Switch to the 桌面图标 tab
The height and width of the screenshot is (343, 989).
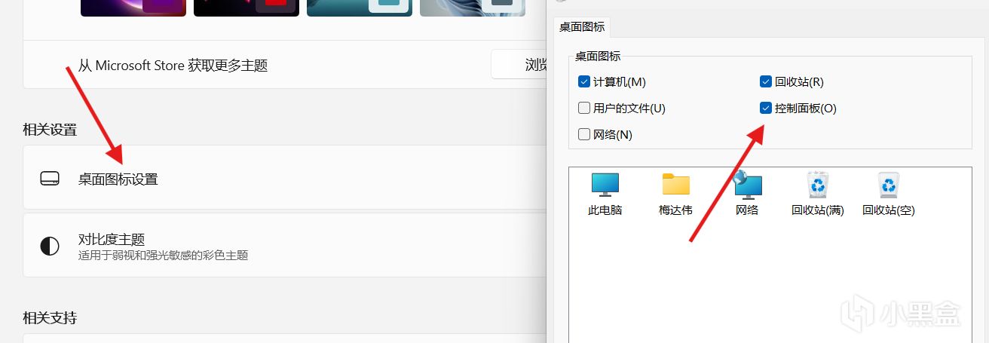581,26
